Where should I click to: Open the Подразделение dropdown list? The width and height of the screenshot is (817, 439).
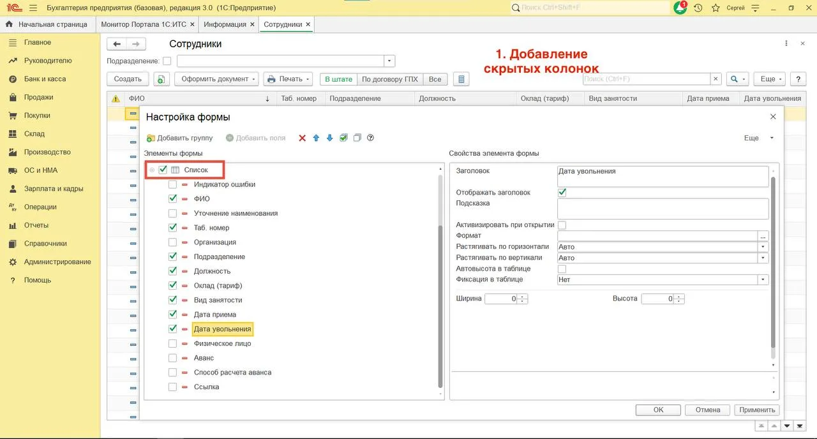tap(389, 61)
